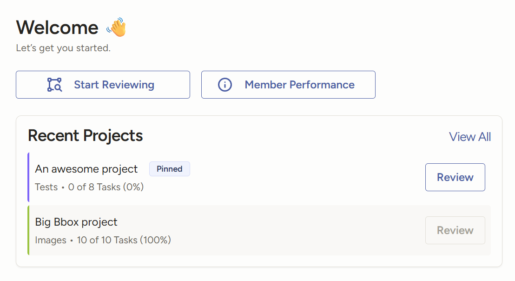
Task: Select the An awesome project title
Action: pos(86,169)
